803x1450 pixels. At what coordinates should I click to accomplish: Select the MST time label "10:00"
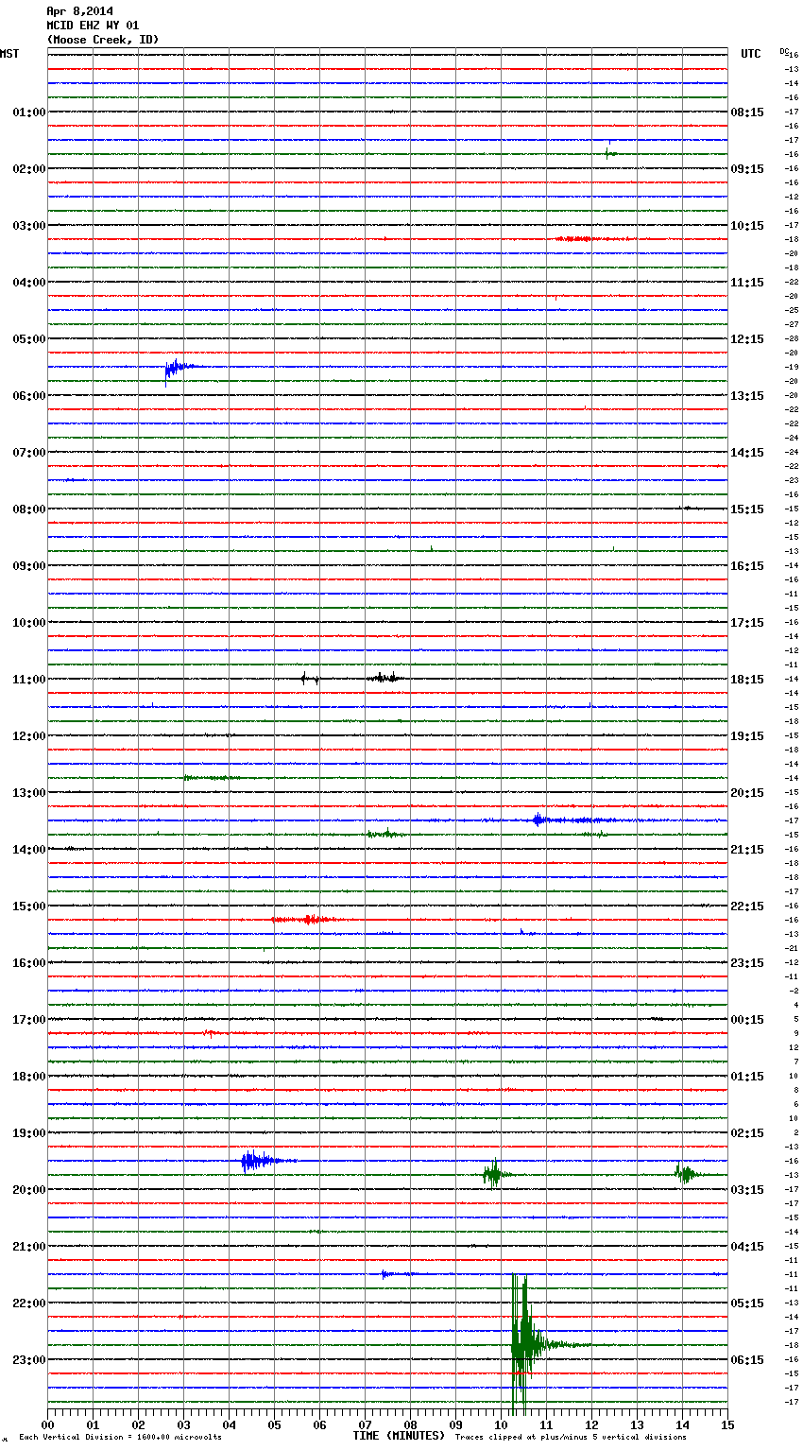pos(29,623)
